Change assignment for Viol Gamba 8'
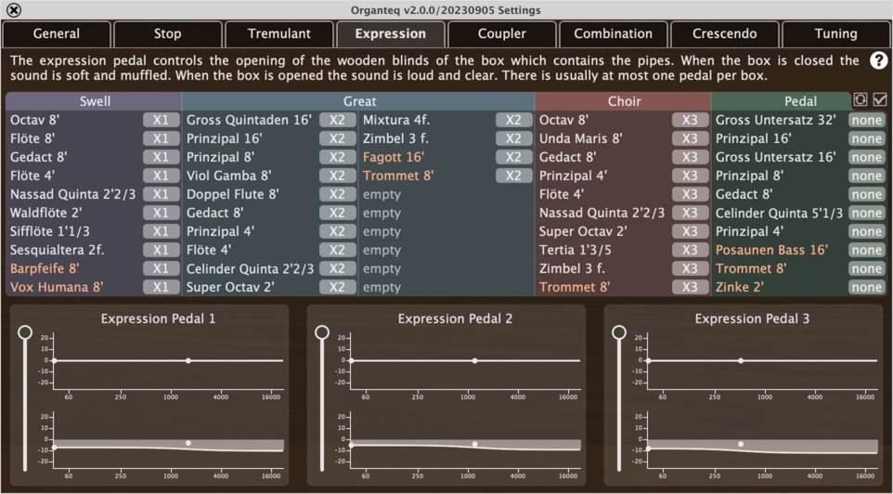This screenshot has height=494, width=893. [338, 175]
